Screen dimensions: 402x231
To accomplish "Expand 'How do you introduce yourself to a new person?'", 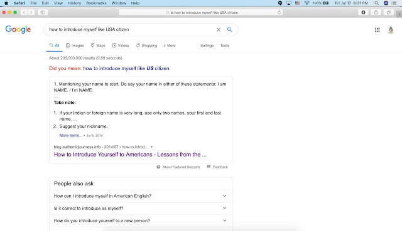I will pyautogui.click(x=141, y=220).
